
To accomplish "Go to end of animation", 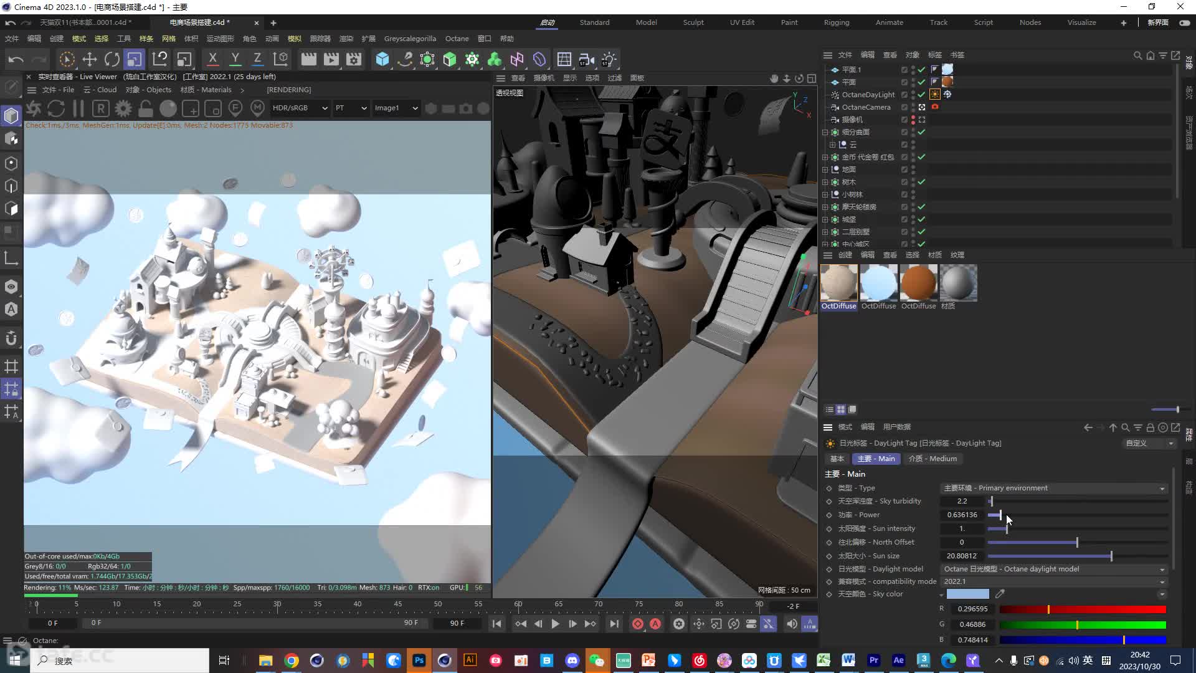I will click(x=614, y=624).
